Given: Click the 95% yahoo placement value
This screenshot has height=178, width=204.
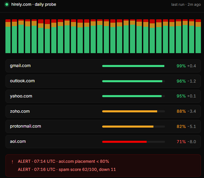Looking at the screenshot, I should (181, 96).
